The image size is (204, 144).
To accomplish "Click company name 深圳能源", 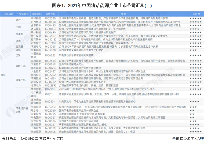I will pyautogui.click(x=36, y=124).
